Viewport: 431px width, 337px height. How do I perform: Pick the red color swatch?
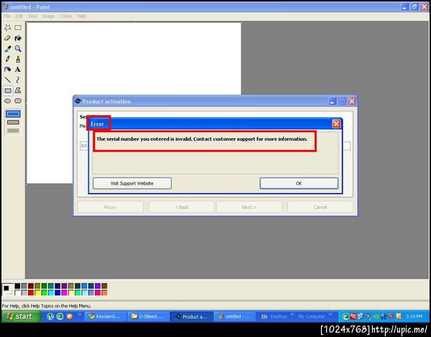click(x=31, y=292)
